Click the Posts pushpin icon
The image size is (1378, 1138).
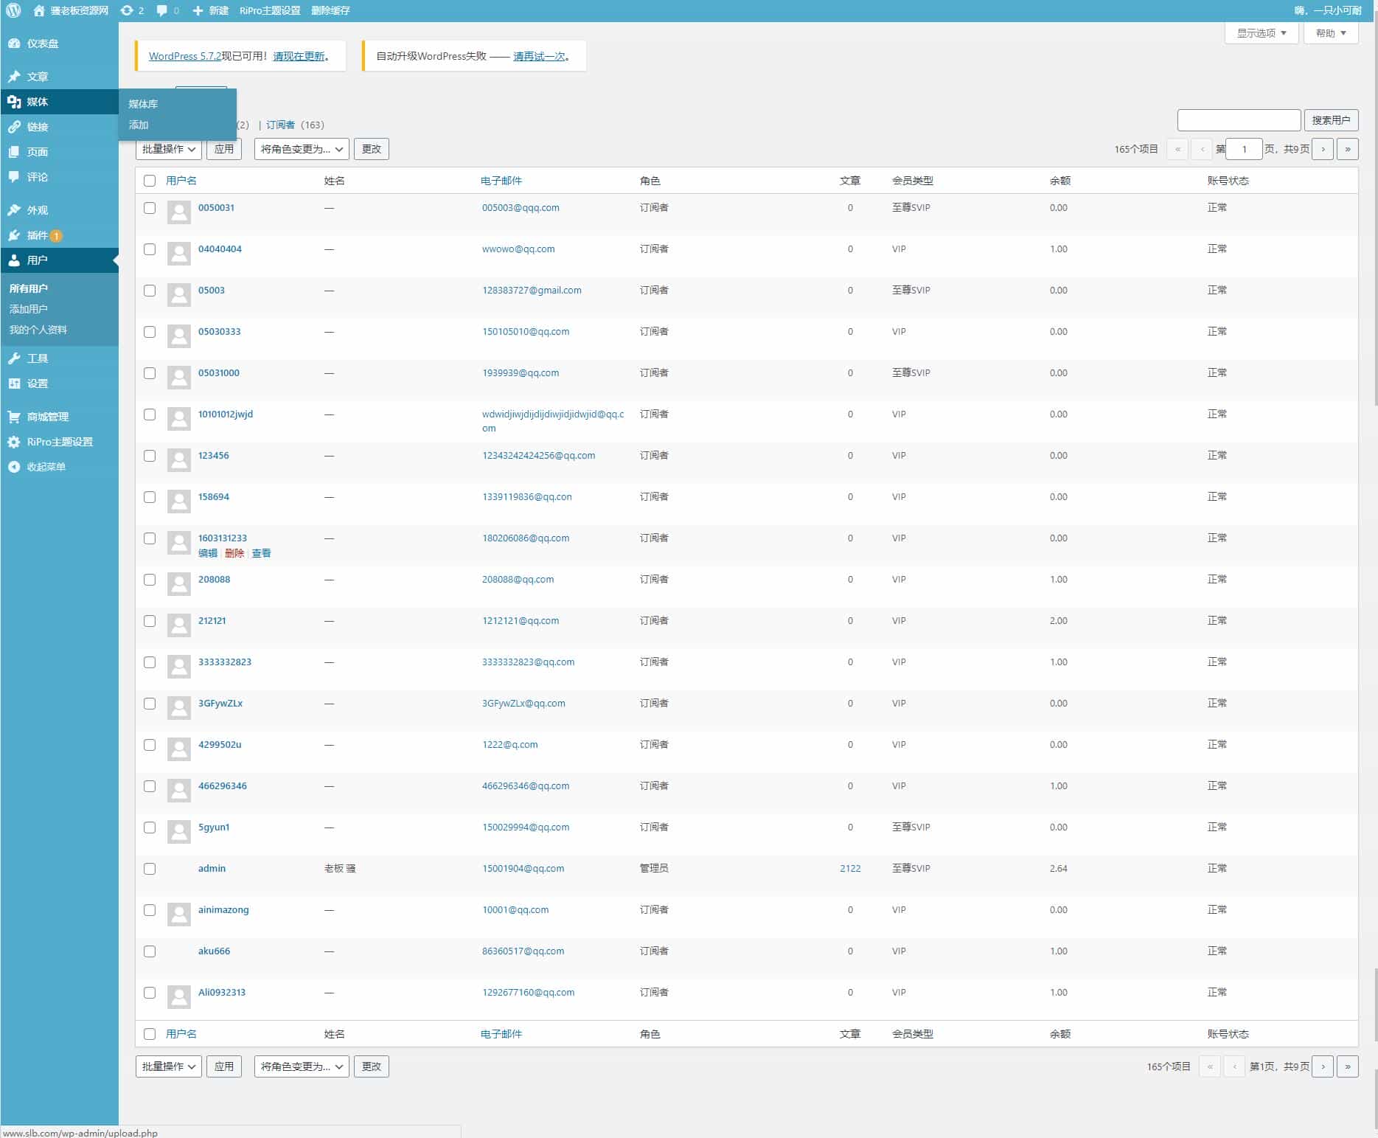[14, 77]
